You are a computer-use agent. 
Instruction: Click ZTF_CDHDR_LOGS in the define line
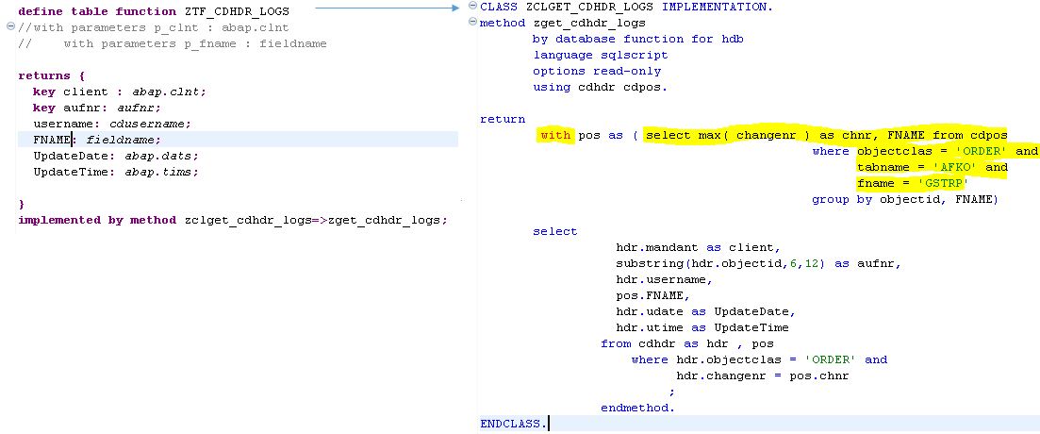pos(237,11)
